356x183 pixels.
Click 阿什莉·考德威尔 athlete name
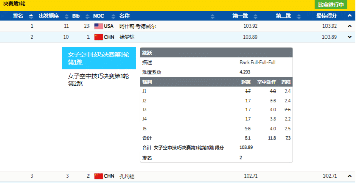coord(138,26)
